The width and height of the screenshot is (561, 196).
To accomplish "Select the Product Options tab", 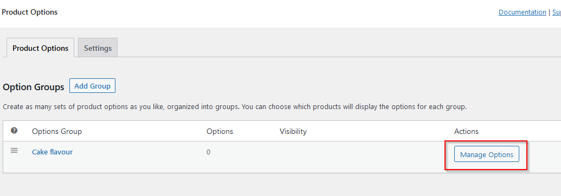I will (41, 48).
